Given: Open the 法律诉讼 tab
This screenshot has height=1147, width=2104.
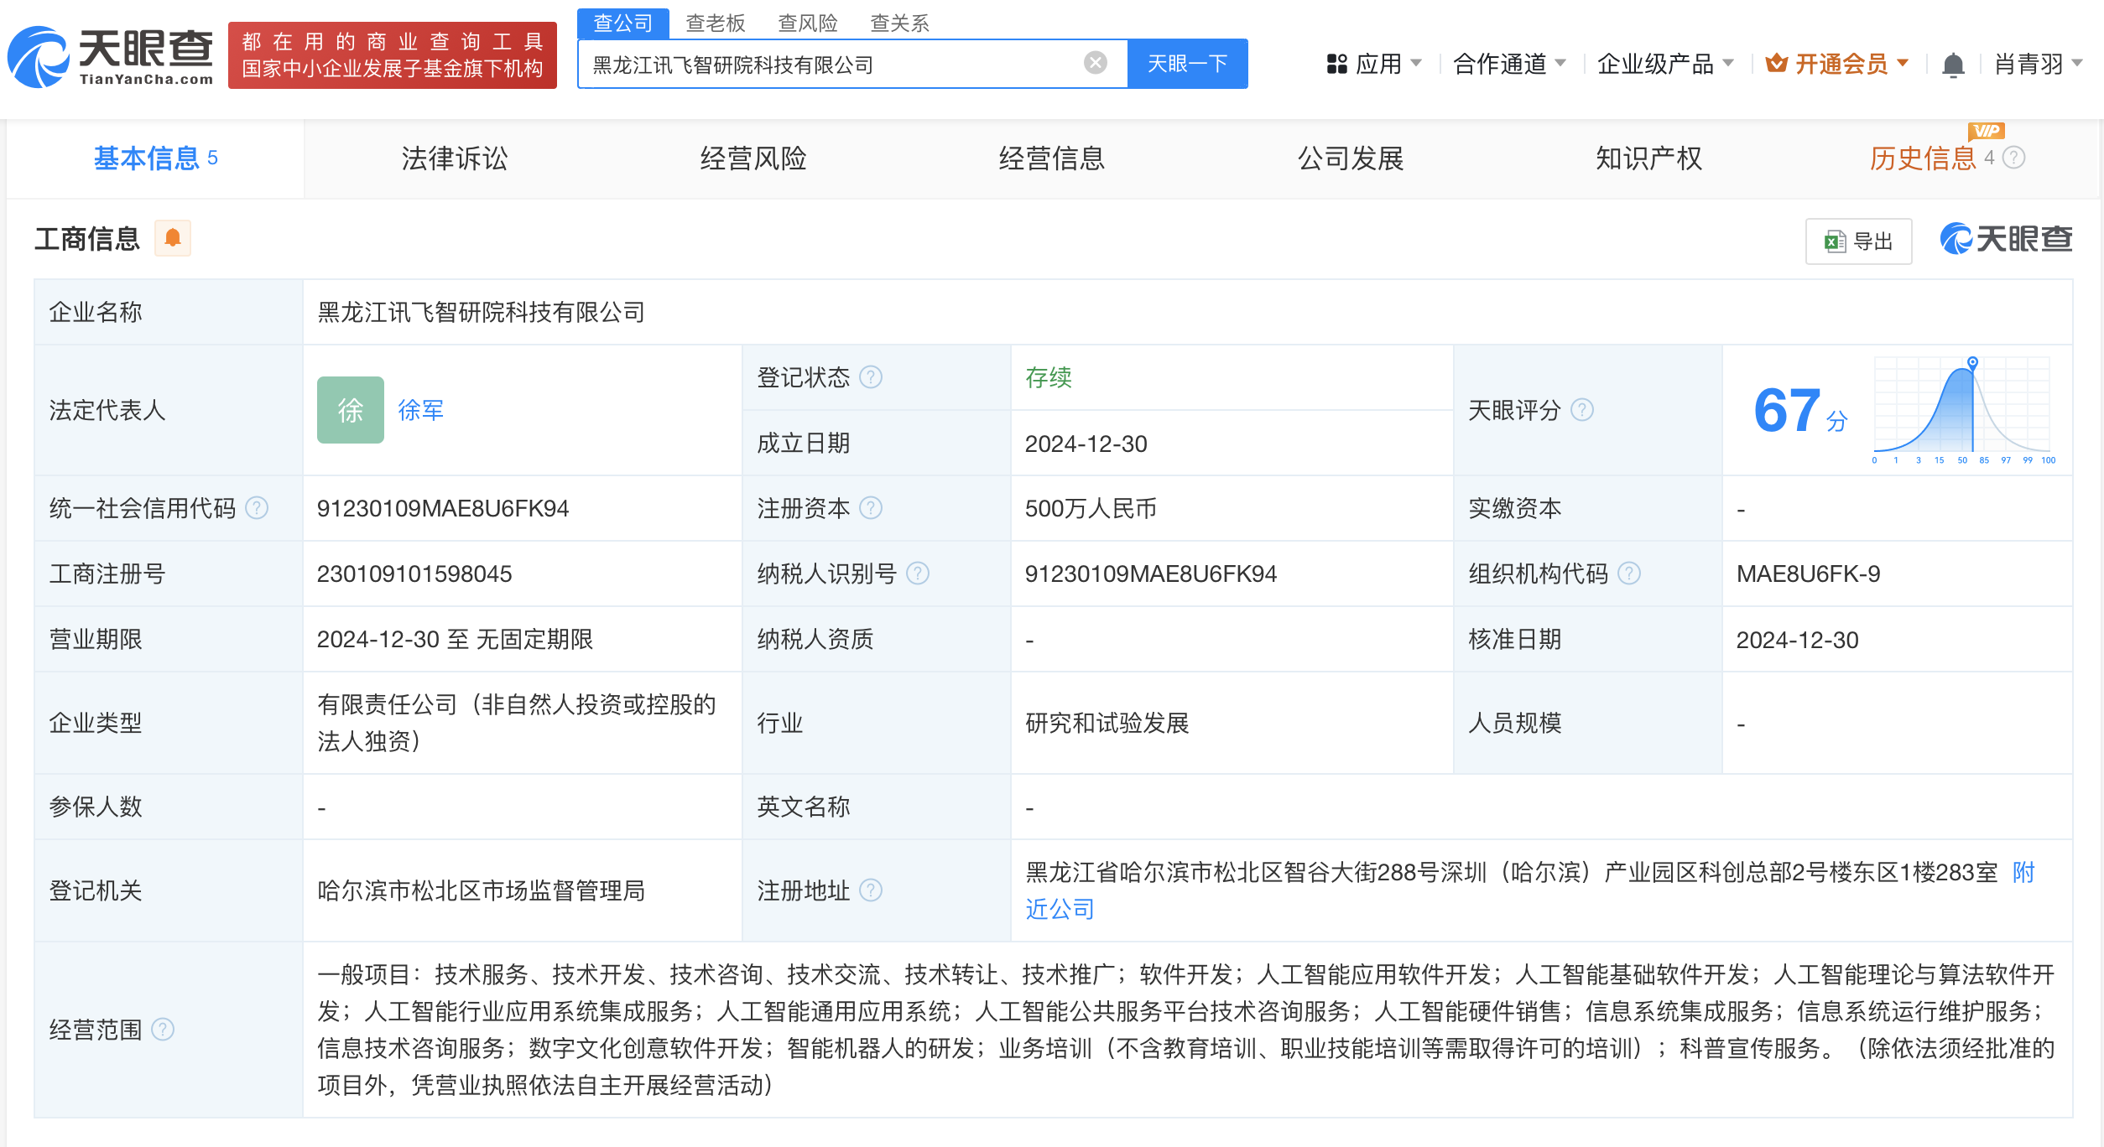Looking at the screenshot, I should click(x=455, y=158).
